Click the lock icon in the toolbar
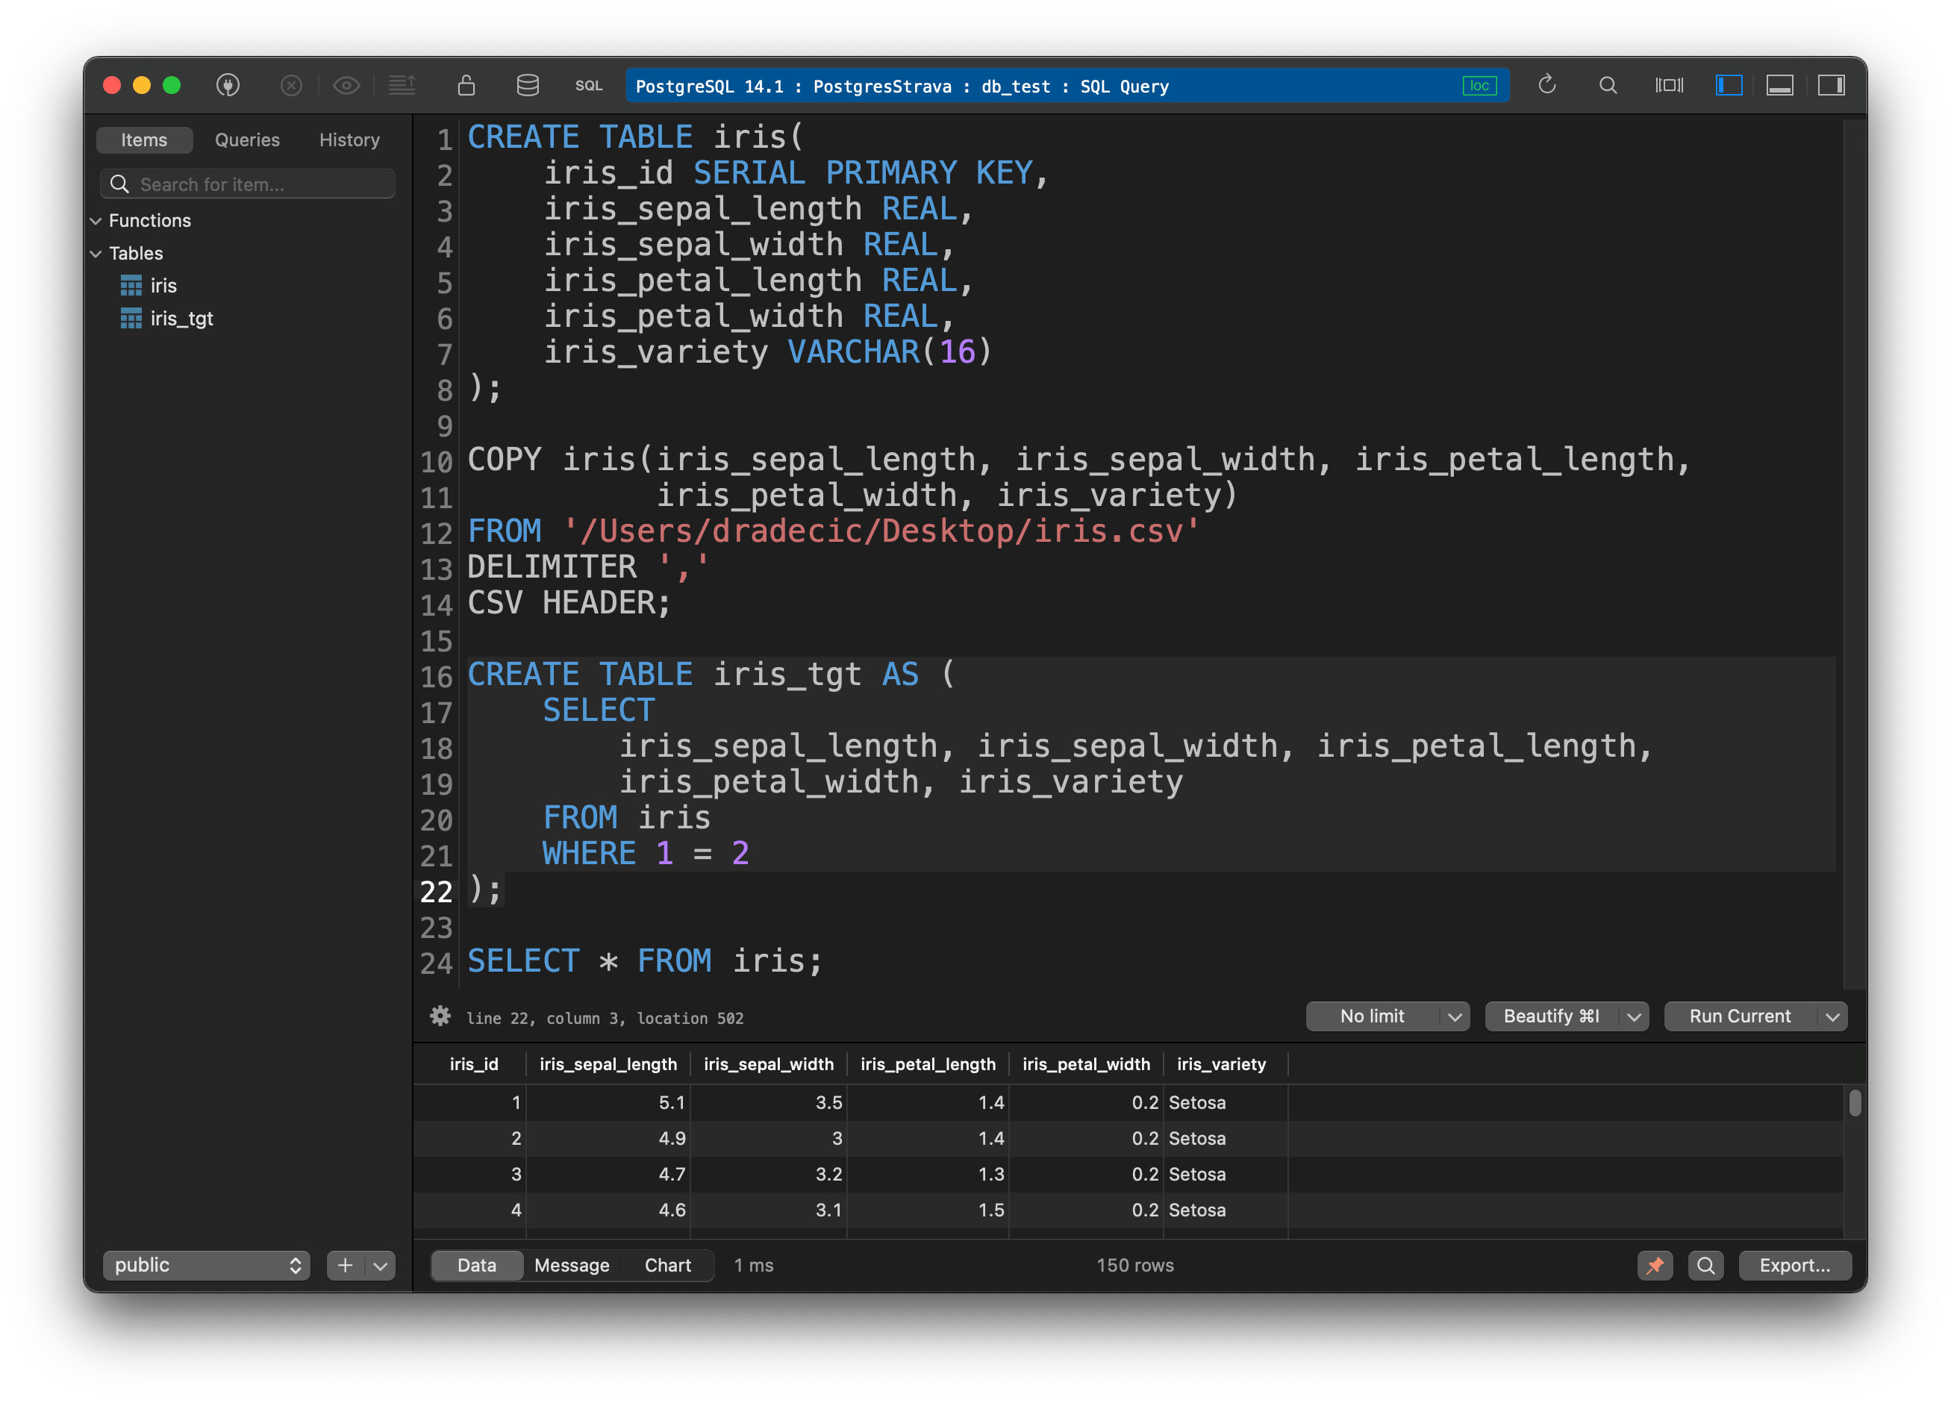The height and width of the screenshot is (1403, 1951). [x=466, y=85]
